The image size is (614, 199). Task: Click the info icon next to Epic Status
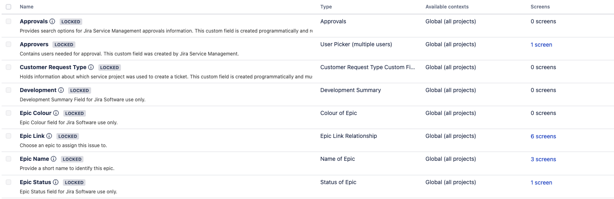pyautogui.click(x=56, y=182)
